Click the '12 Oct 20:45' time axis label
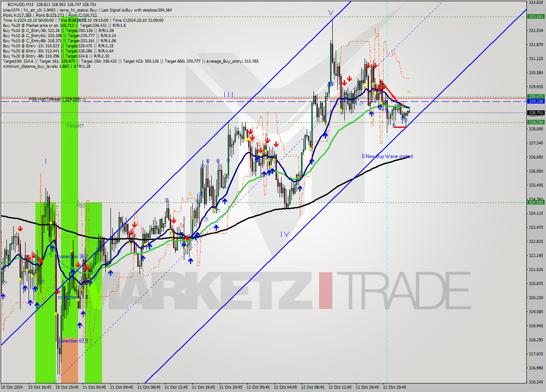 [x=395, y=388]
